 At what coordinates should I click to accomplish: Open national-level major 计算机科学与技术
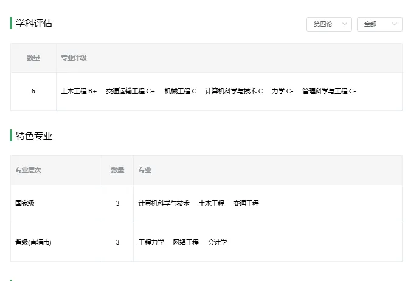(x=164, y=203)
